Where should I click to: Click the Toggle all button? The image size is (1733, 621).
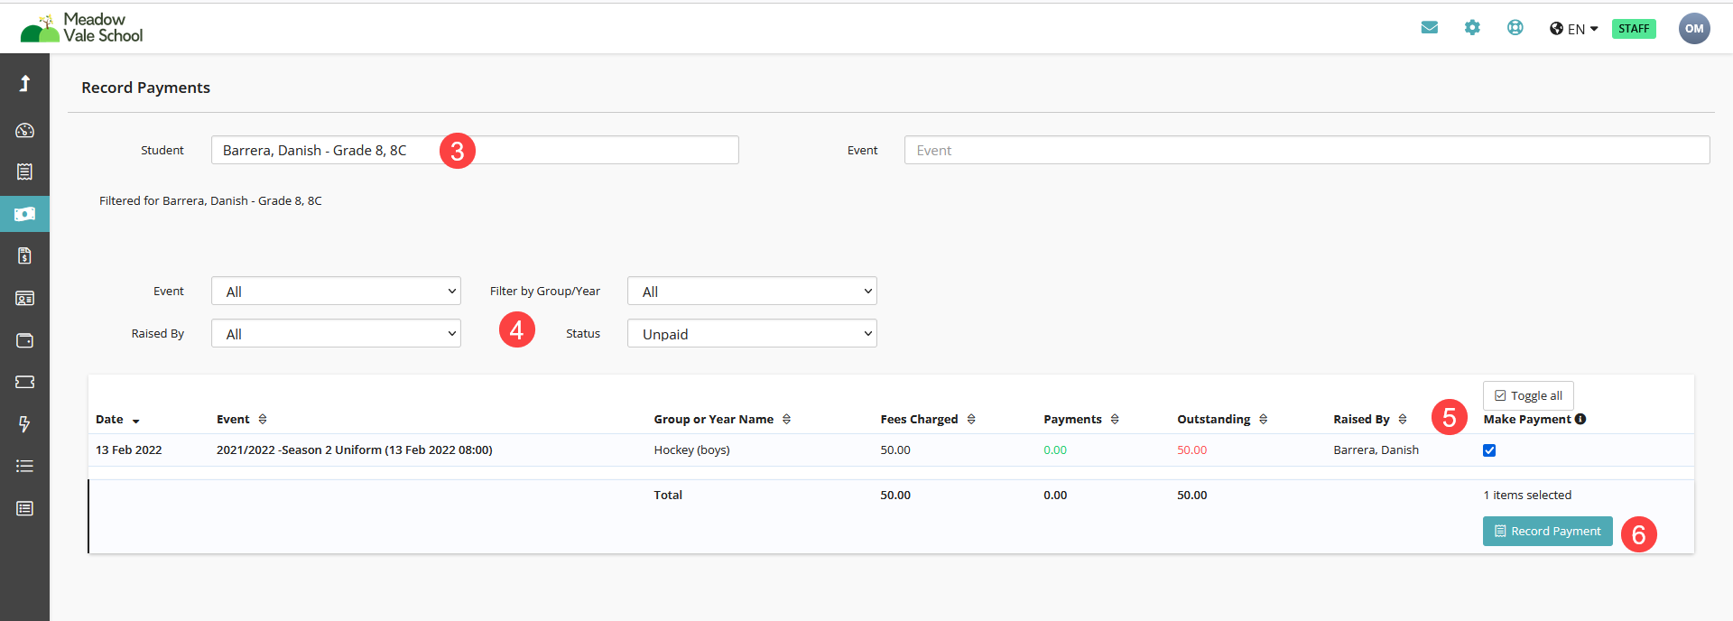pyautogui.click(x=1528, y=395)
